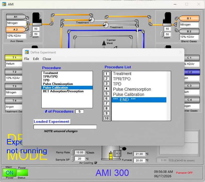Click the Define Experiment window icon
The width and height of the screenshot is (205, 182).
(27, 52)
